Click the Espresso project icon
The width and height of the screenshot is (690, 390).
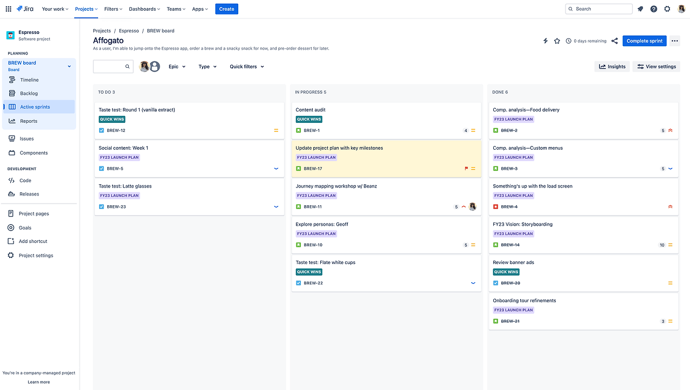pos(10,35)
